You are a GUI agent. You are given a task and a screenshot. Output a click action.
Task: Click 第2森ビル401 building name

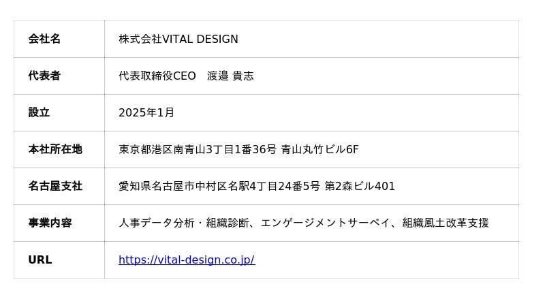(360, 187)
